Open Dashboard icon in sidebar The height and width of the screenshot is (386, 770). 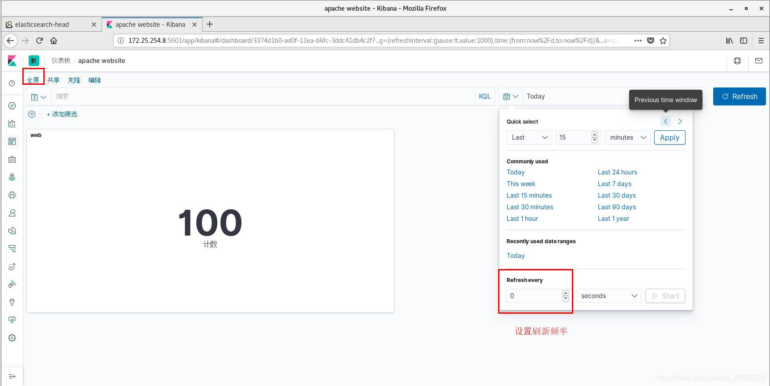12,141
